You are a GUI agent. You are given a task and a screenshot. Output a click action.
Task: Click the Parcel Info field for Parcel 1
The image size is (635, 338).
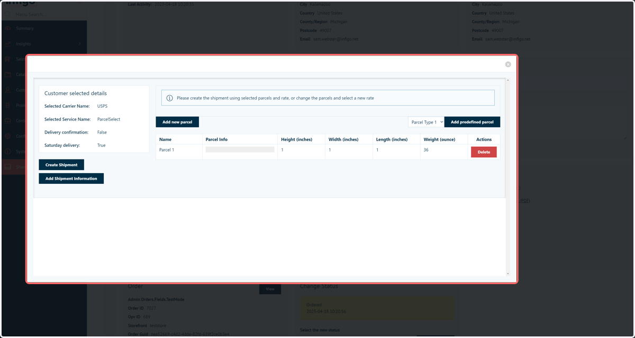pyautogui.click(x=240, y=150)
